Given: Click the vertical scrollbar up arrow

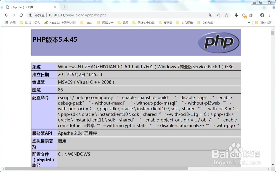Looking at the screenshot, I should 273,29.
